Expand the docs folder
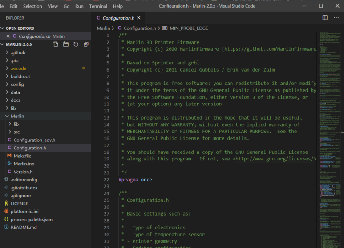The image size is (344, 248). [x=7, y=100]
